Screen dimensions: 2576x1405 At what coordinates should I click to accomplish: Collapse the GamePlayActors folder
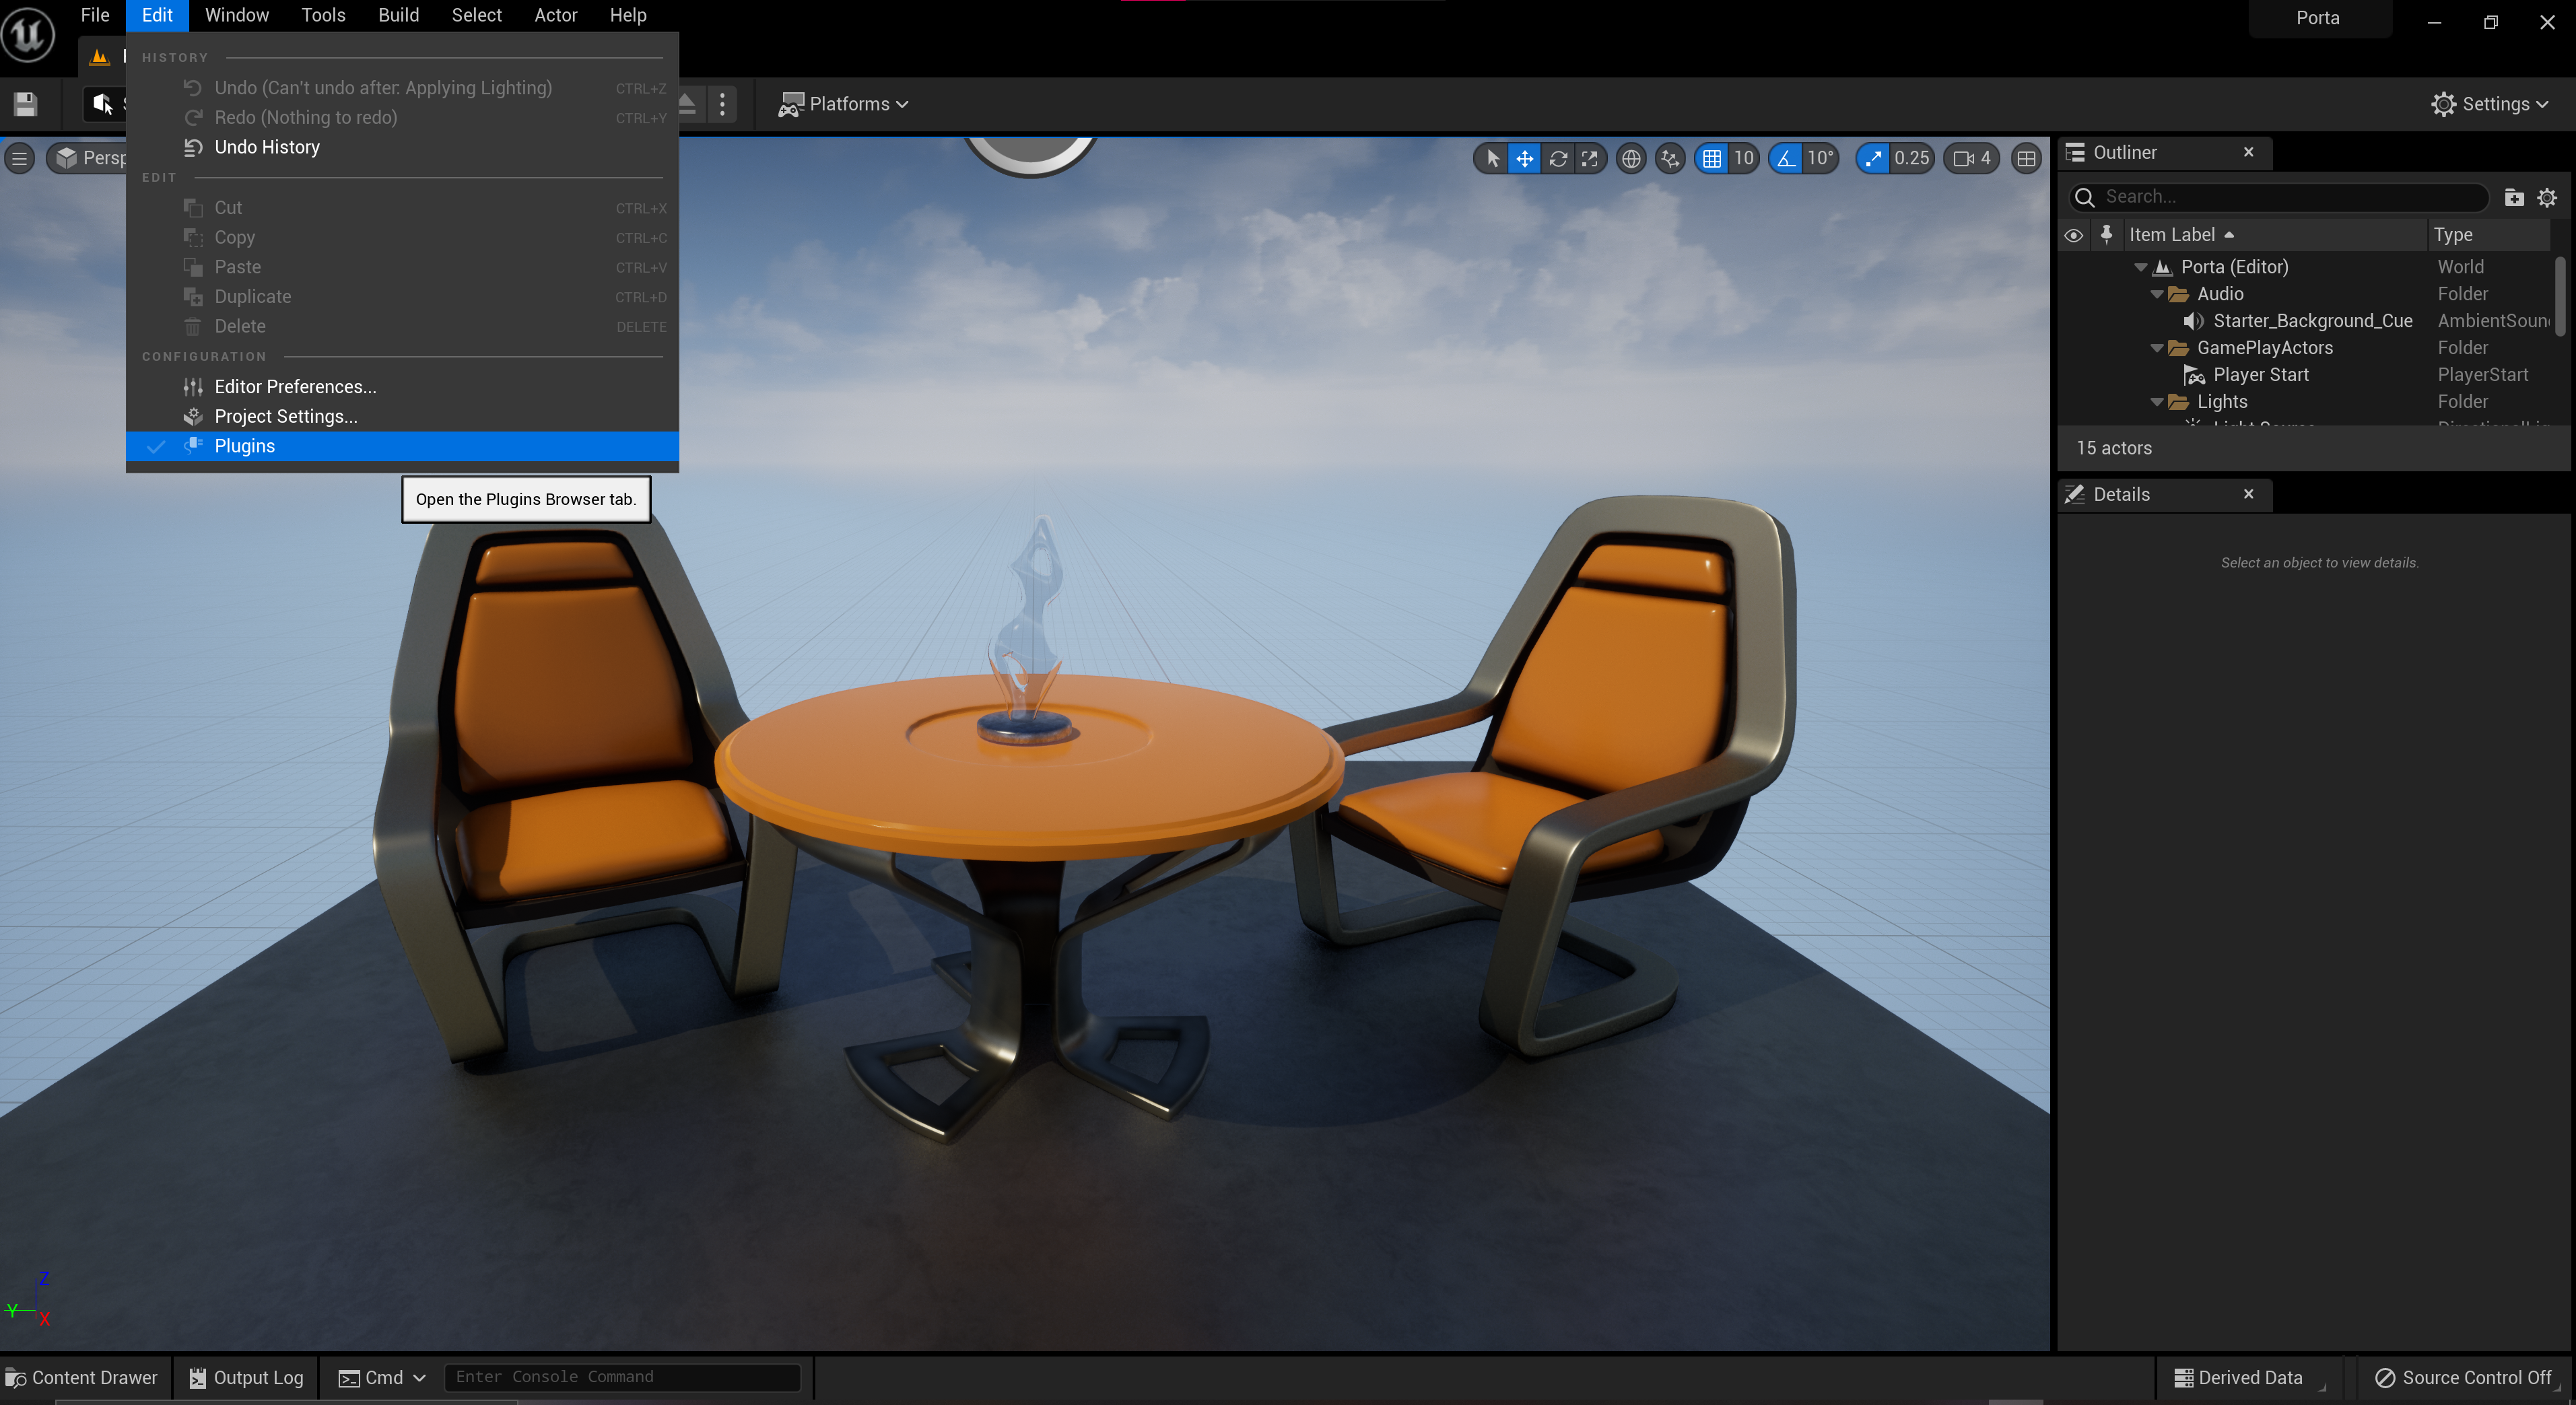(x=2157, y=348)
